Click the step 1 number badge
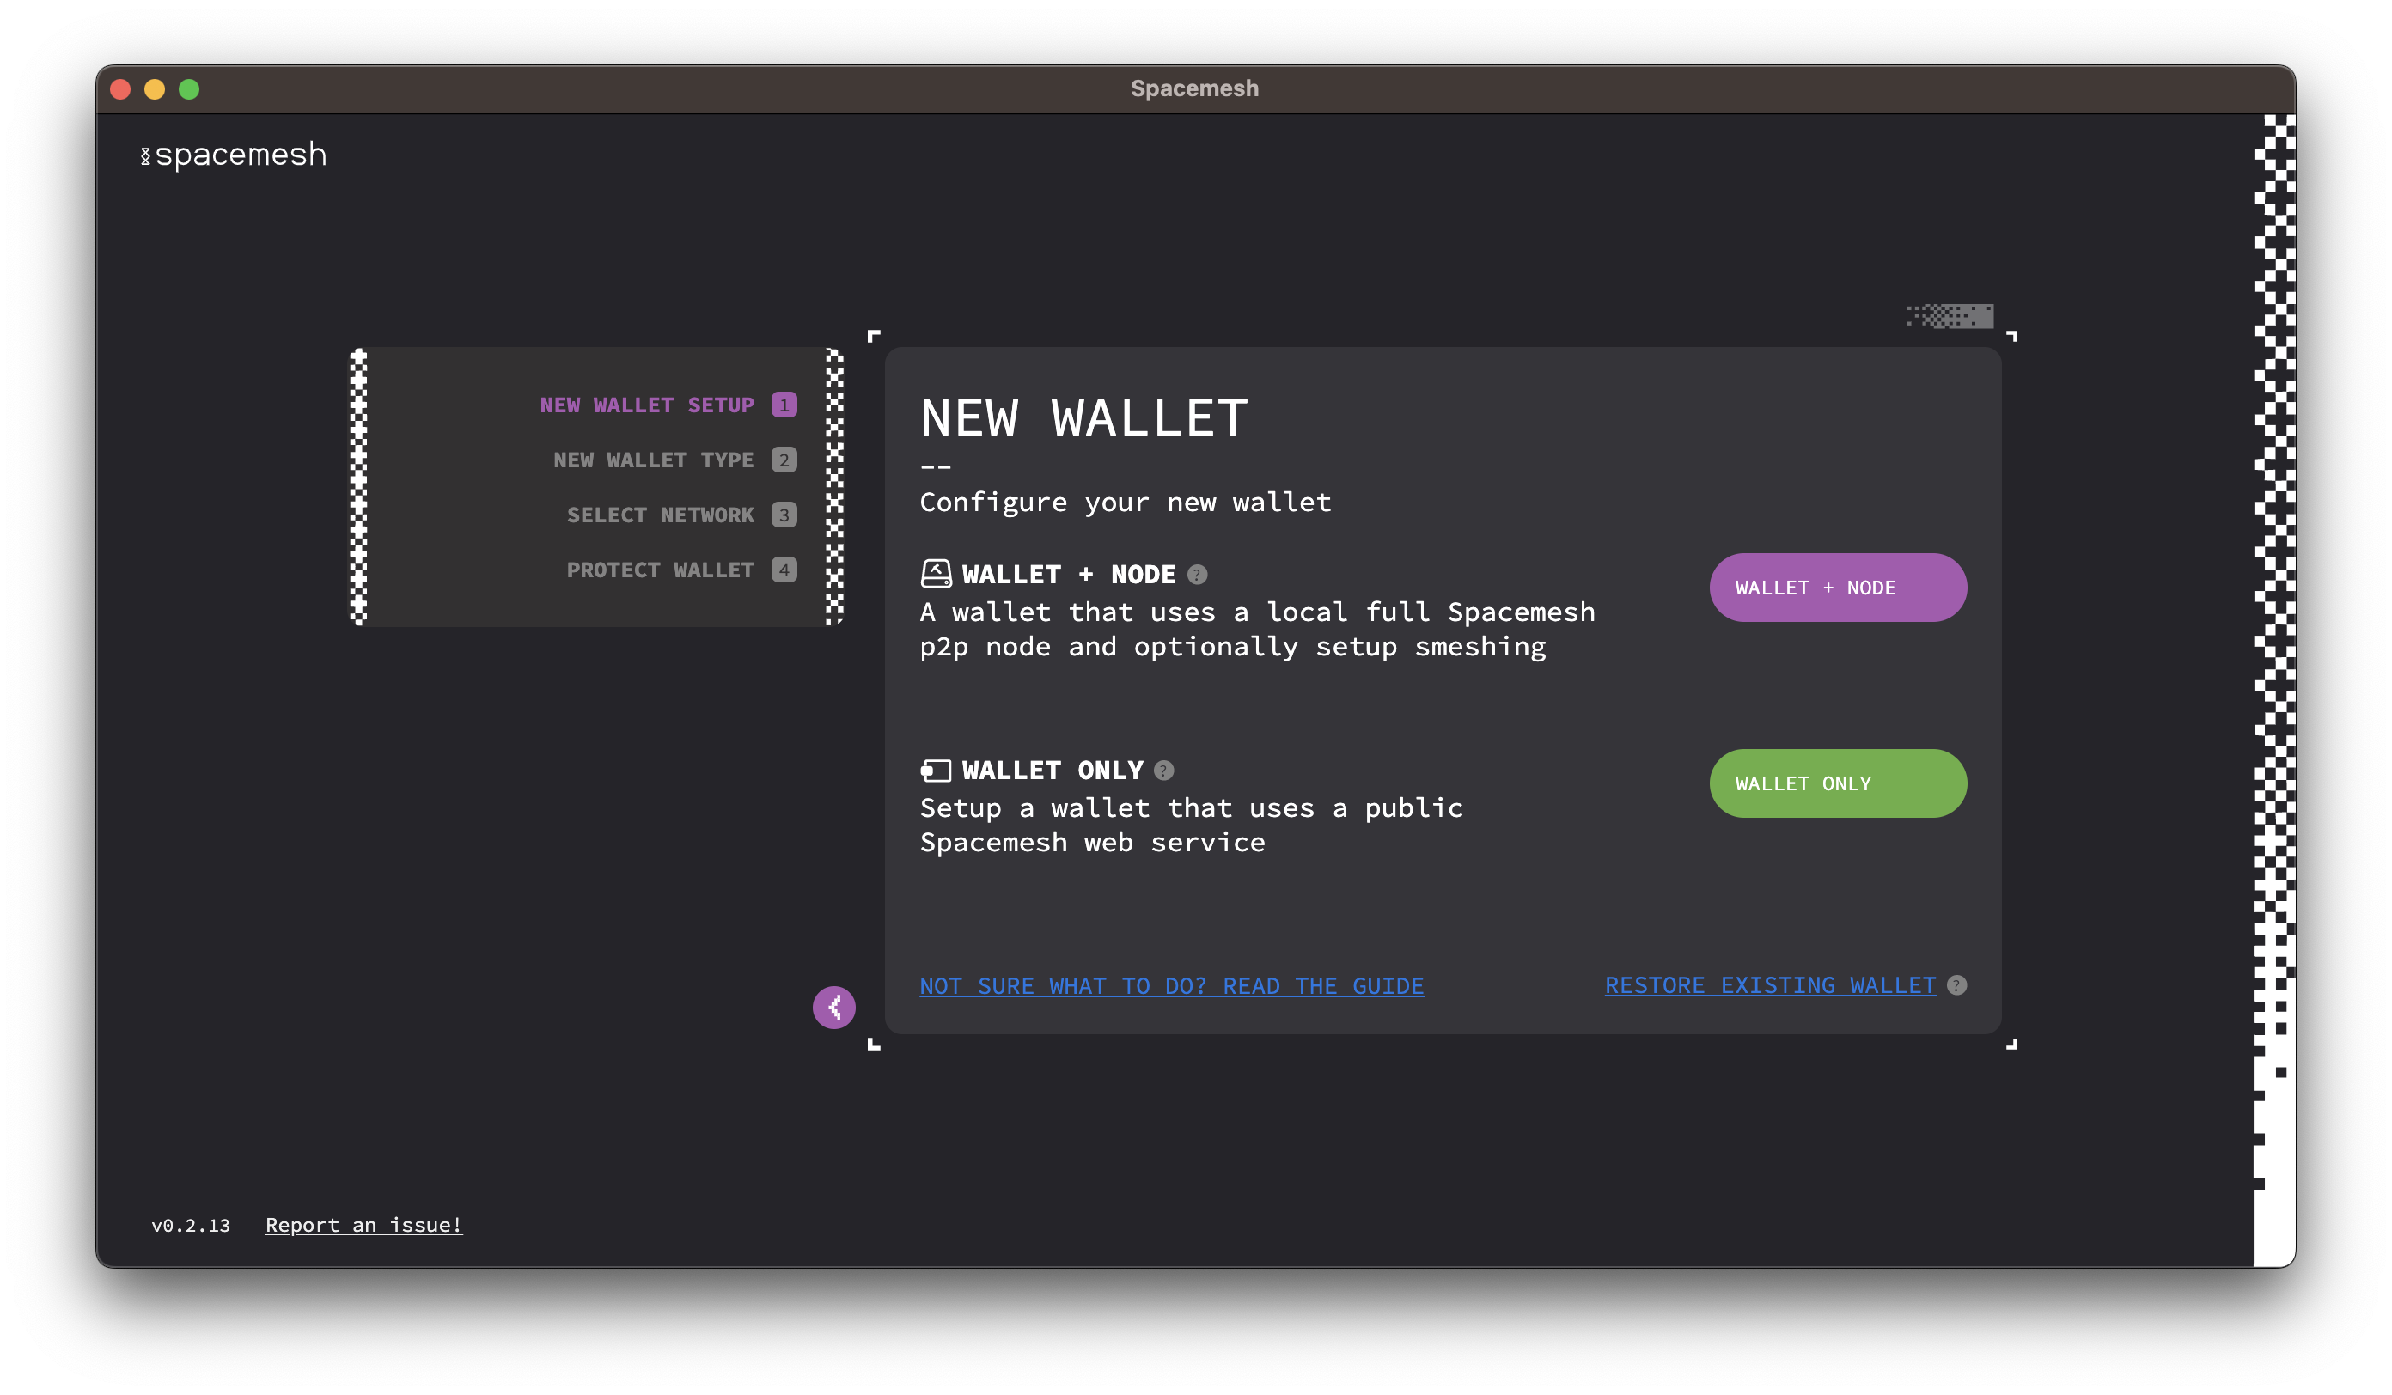This screenshot has width=2392, height=1395. pos(784,405)
